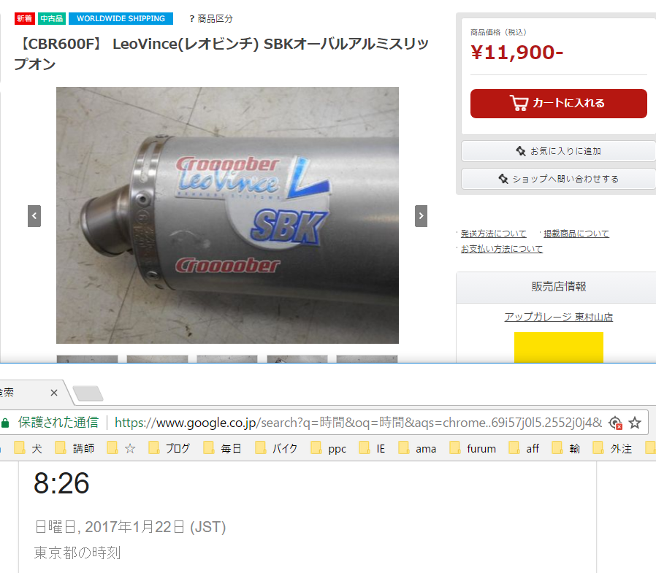Click ショップへ問い合わせする button
656x573 pixels.
pyautogui.click(x=559, y=179)
